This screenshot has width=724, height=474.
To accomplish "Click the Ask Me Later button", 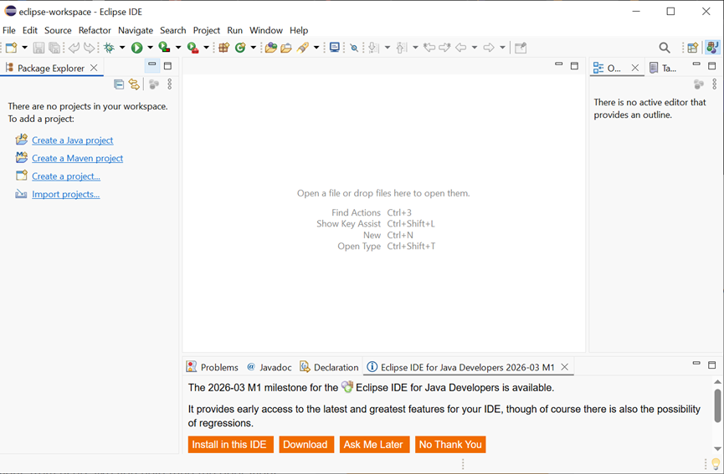I will [x=373, y=445].
